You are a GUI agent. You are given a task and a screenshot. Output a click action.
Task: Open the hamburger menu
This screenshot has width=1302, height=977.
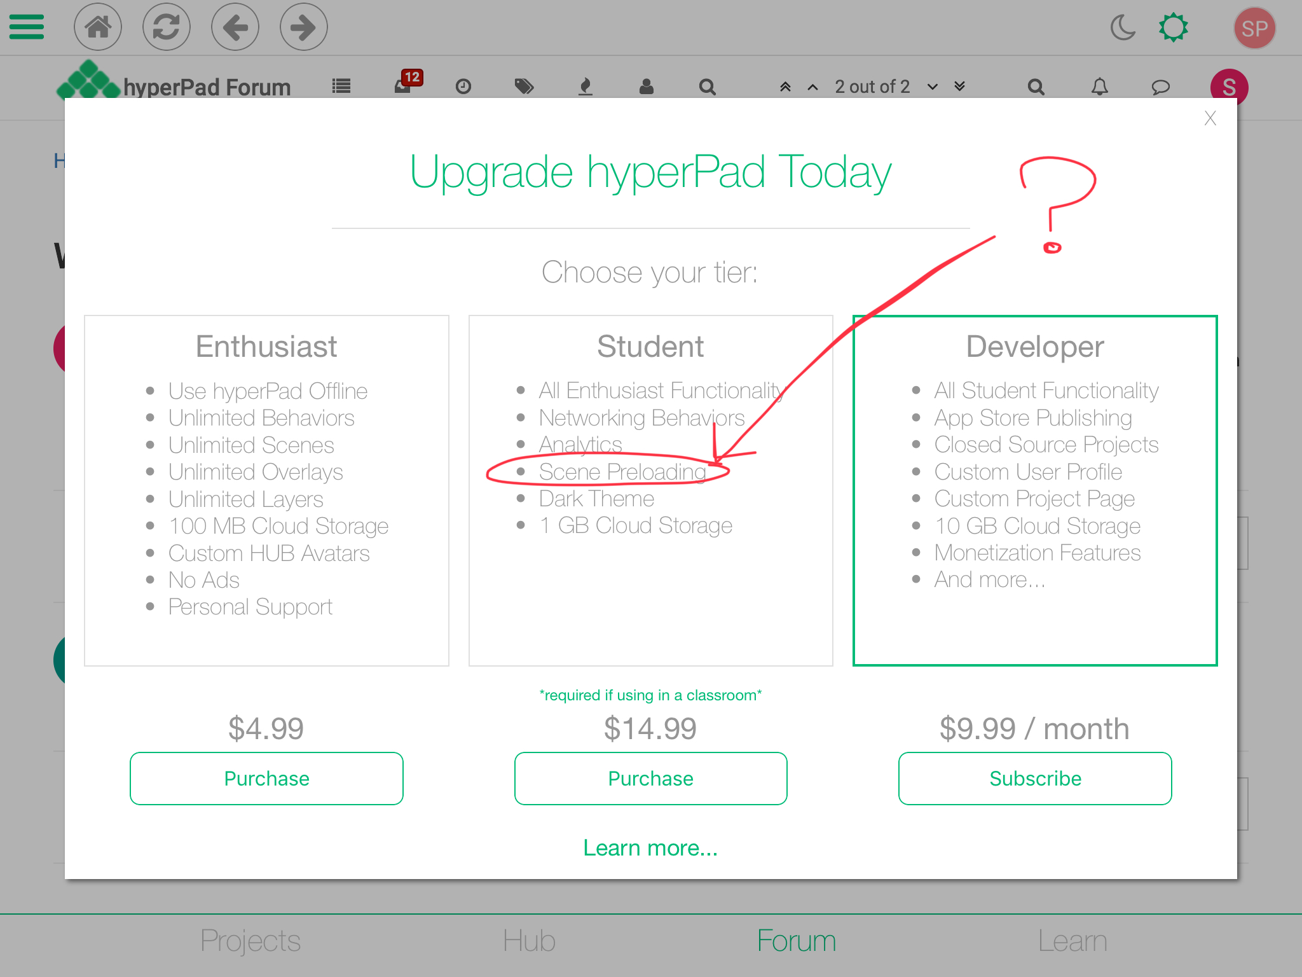click(27, 27)
